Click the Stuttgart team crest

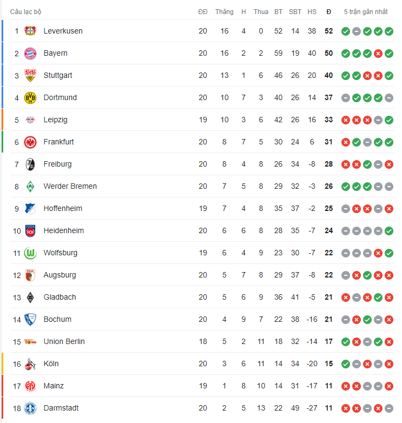[x=30, y=76]
